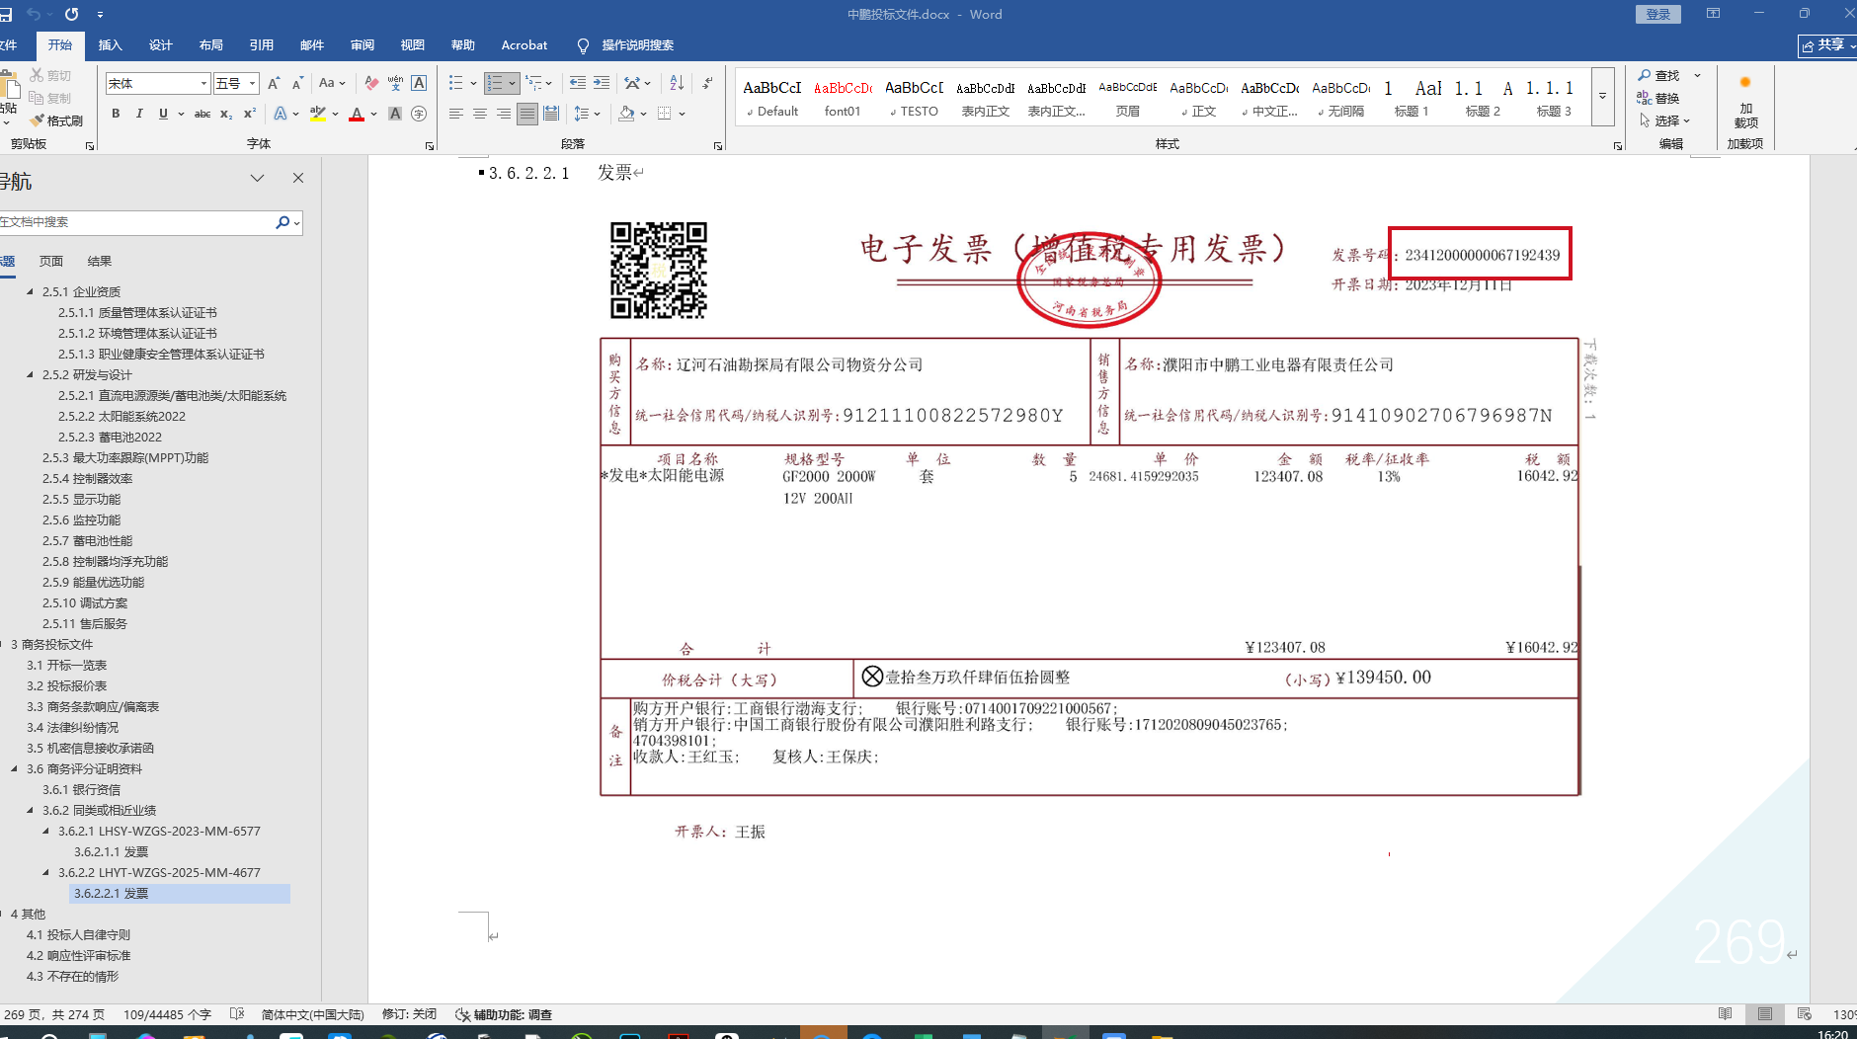The image size is (1857, 1039).
Task: Toggle justify alignment
Action: click(527, 114)
